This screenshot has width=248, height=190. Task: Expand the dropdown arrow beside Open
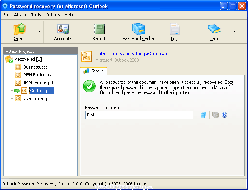coord(39,31)
